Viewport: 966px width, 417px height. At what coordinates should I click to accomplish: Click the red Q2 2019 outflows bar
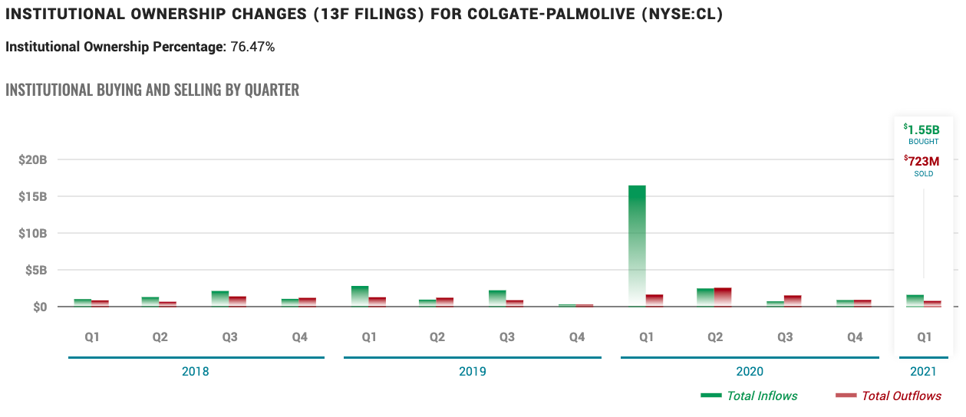tap(445, 302)
